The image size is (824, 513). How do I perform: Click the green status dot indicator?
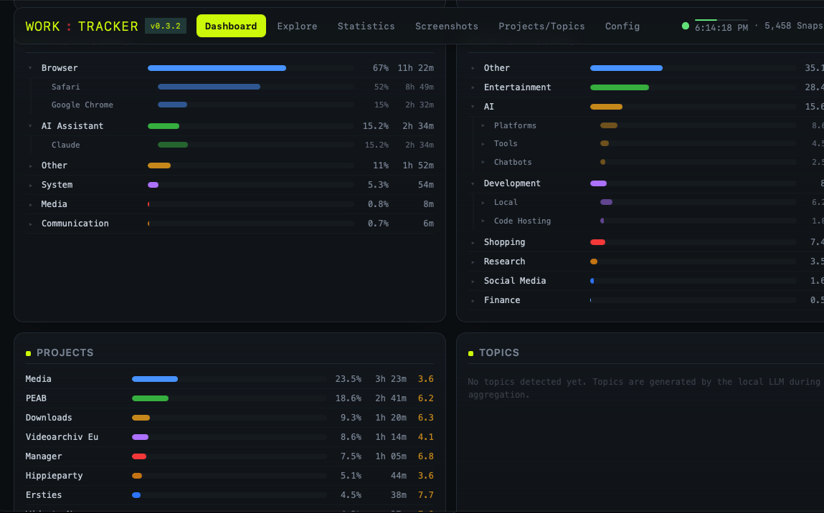(x=686, y=26)
